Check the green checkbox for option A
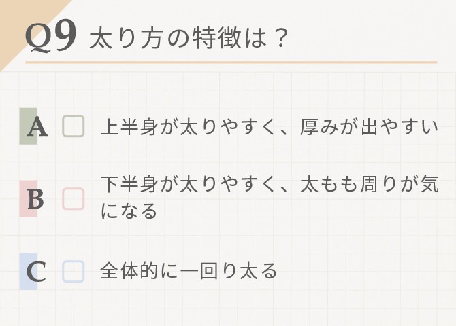Viewport: 456px width, 326px height. click(x=74, y=126)
